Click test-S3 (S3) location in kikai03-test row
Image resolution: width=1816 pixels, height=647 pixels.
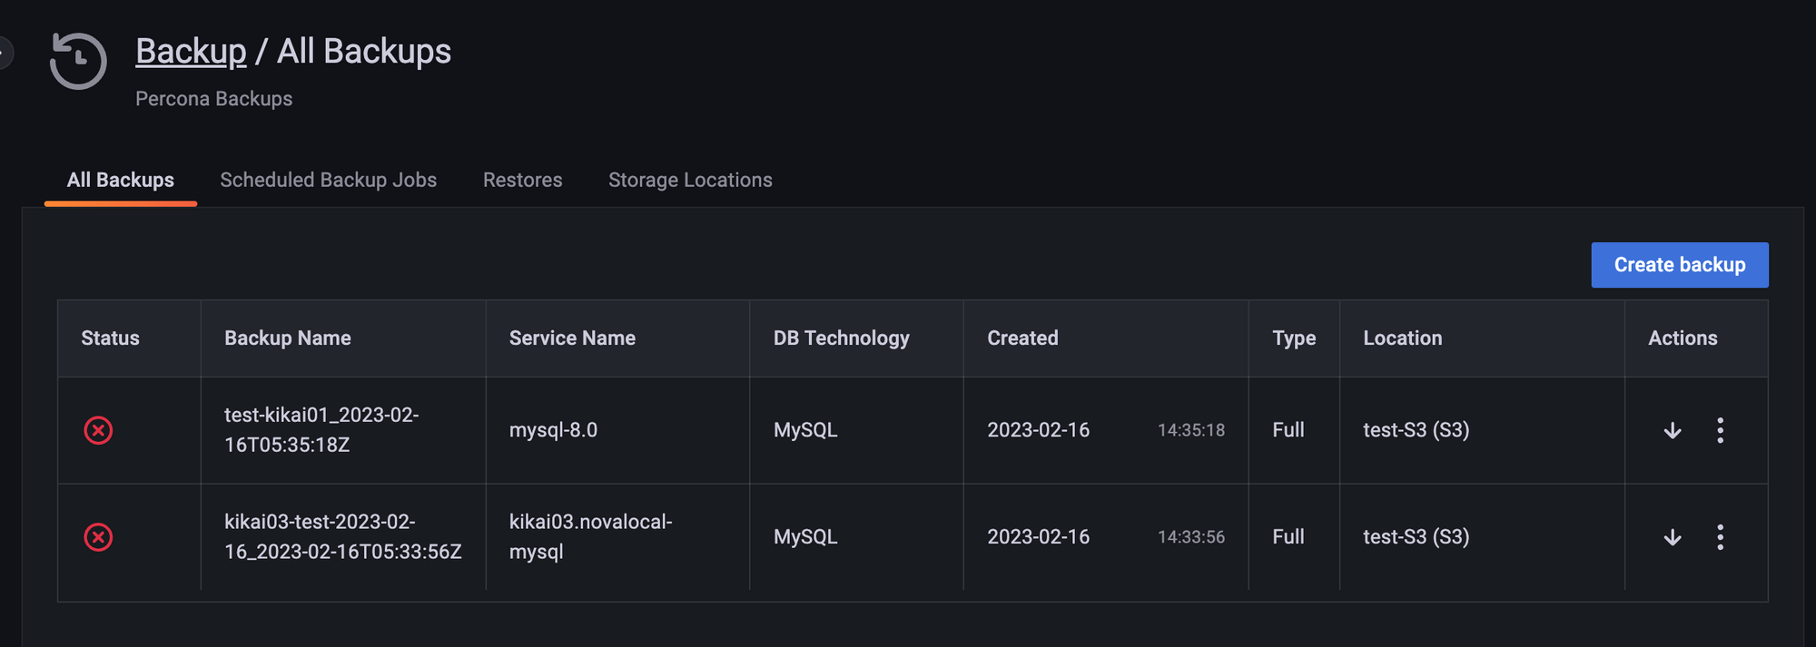click(x=1416, y=537)
